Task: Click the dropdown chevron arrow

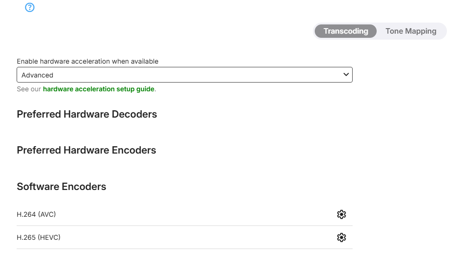Action: [346, 75]
